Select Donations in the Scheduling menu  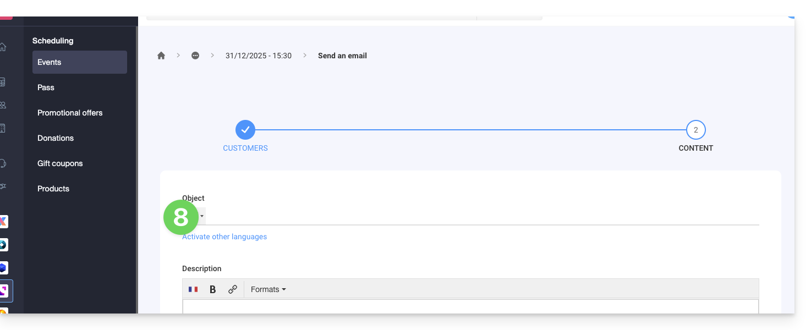(x=56, y=138)
